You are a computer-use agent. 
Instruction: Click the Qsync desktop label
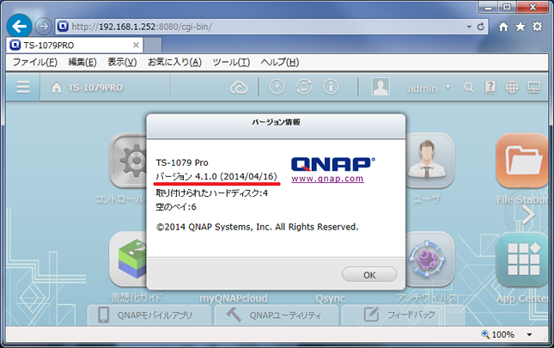pyautogui.click(x=331, y=298)
